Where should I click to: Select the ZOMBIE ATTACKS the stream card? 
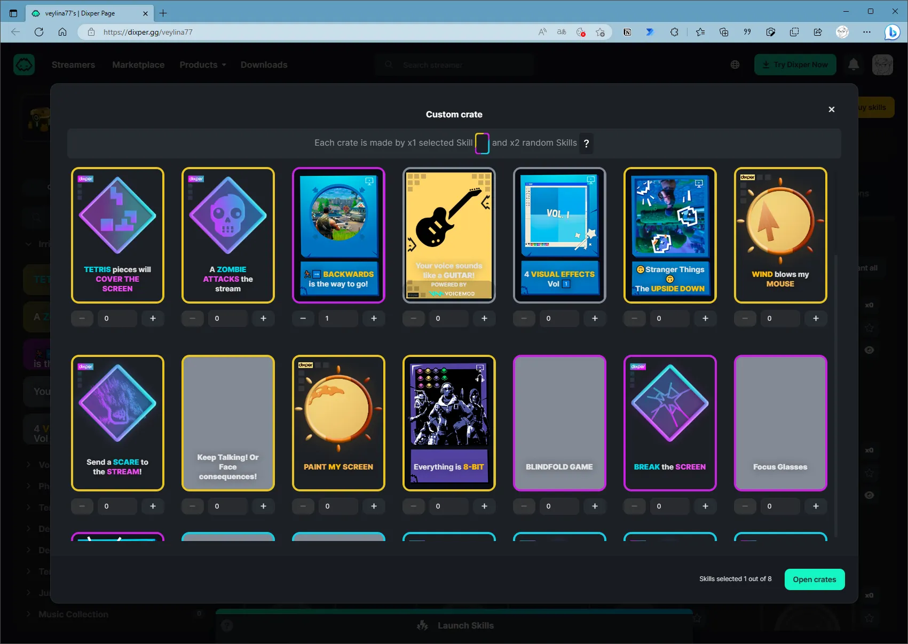(x=228, y=235)
